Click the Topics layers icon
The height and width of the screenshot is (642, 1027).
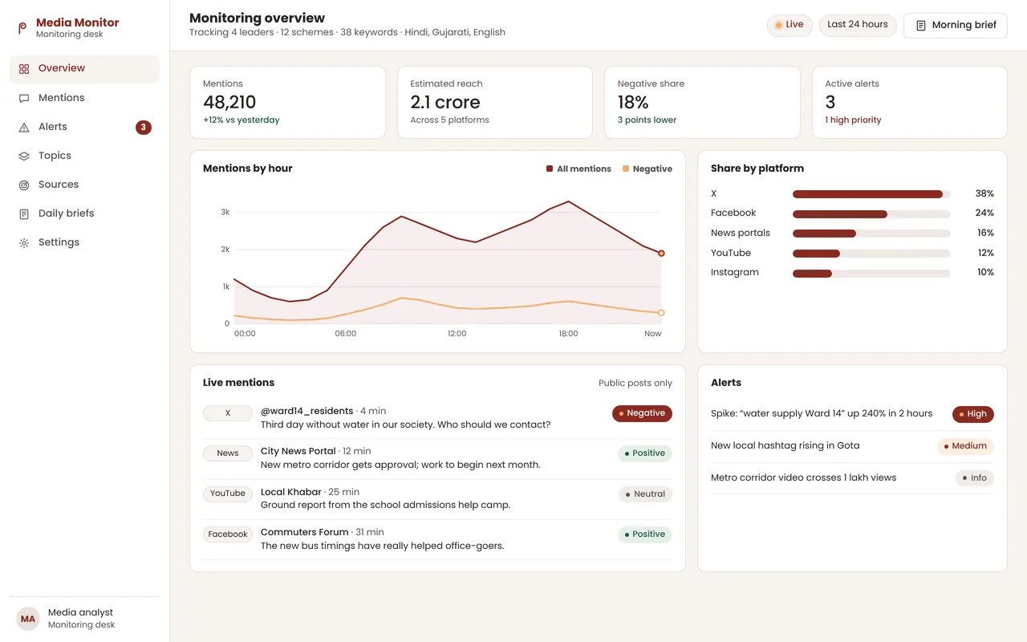(24, 156)
